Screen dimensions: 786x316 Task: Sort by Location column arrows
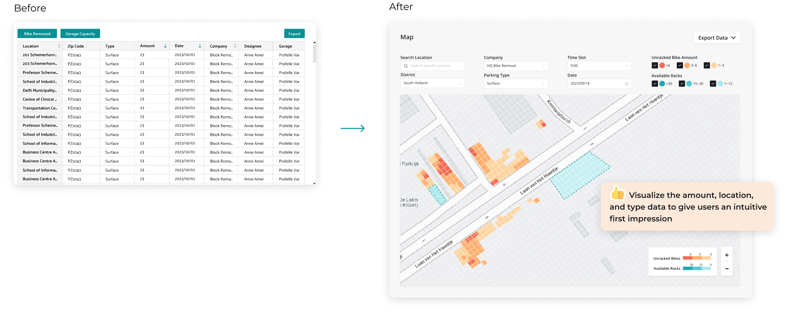59,46
